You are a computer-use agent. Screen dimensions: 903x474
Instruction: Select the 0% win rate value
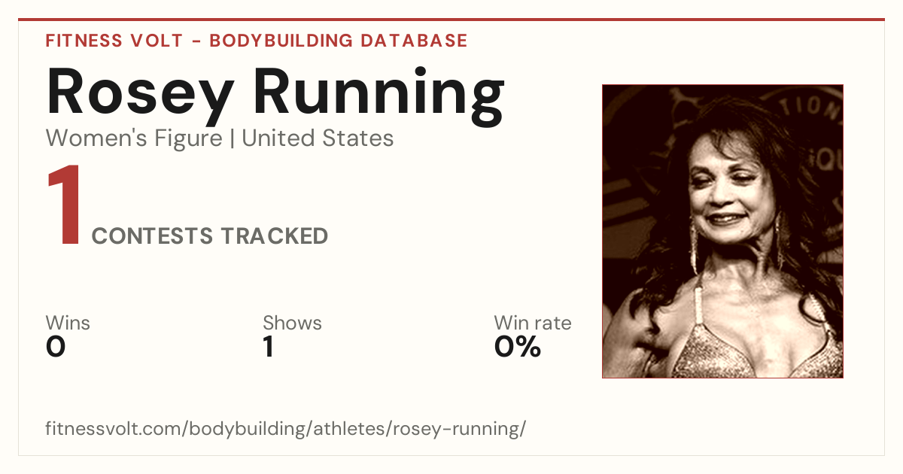point(518,347)
